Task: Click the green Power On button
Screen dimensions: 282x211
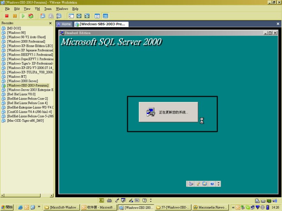Action: click(x=23, y=16)
